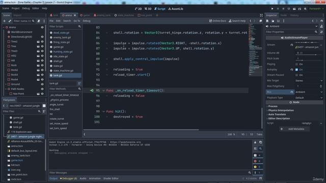
Task: Toggle distraction-free mode expand icon
Action: click(x=261, y=15)
